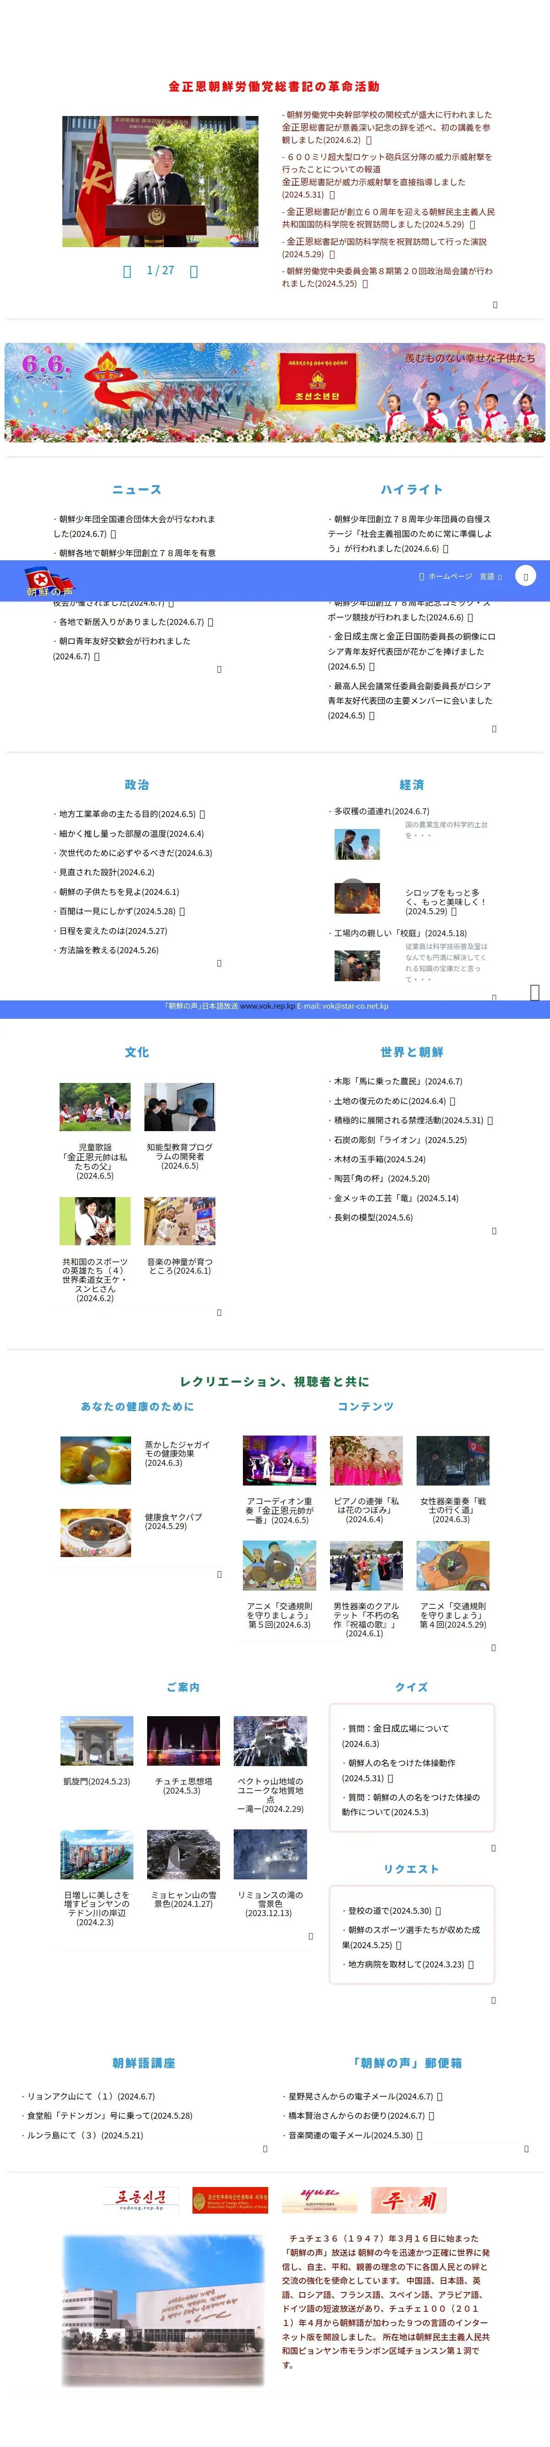The height and width of the screenshot is (2447, 550).
Task: Click the Kim Jong Un speech slider photo
Action: [x=159, y=182]
